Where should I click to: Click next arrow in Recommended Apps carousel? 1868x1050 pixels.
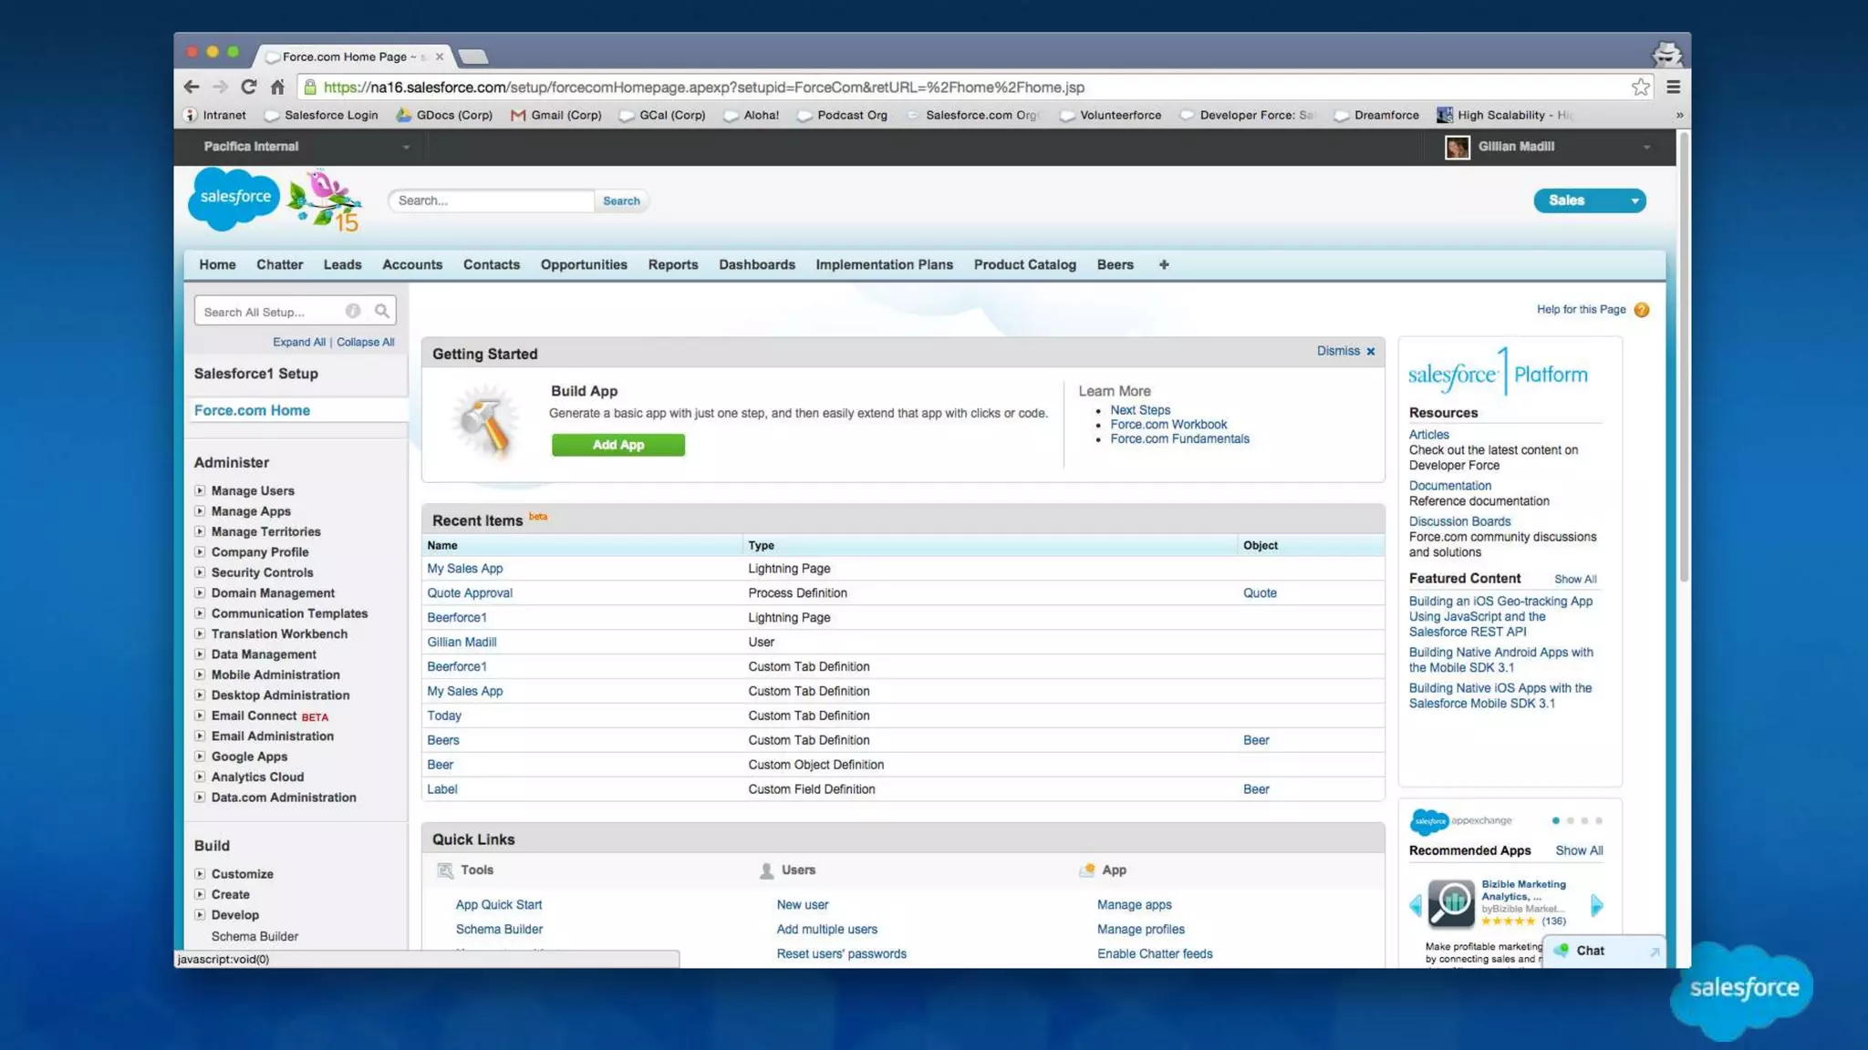coord(1596,904)
